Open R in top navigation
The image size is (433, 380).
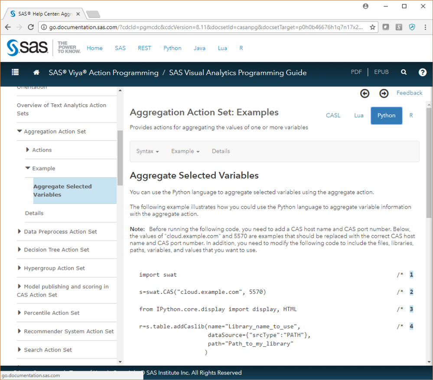coord(241,48)
